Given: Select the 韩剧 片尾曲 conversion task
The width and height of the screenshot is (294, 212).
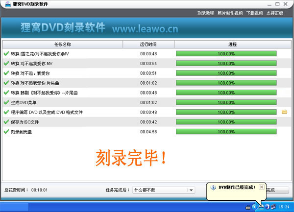Looking at the screenshot, I should tap(44, 93).
